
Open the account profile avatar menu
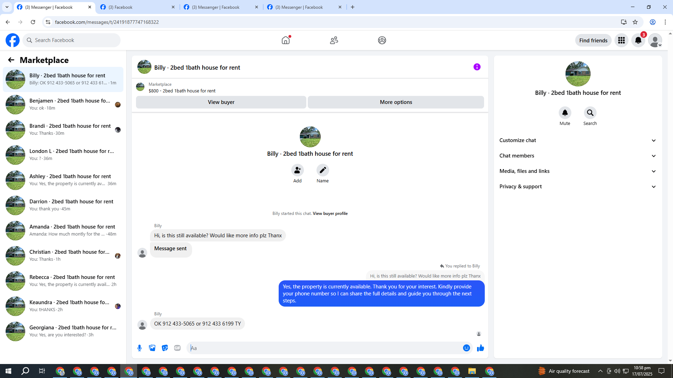[x=655, y=40]
